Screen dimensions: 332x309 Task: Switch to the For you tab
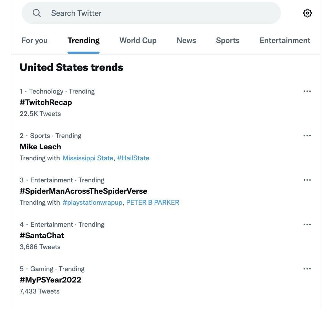point(34,40)
